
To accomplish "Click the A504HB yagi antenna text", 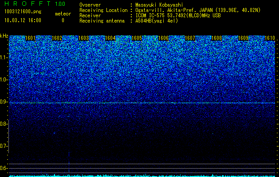I will pyautogui.click(x=157, y=21).
